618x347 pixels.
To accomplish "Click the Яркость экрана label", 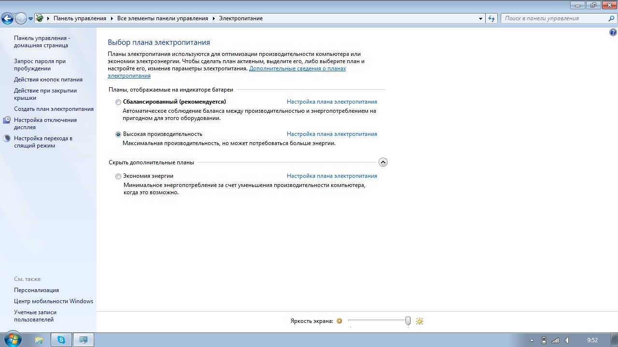I will (x=312, y=321).
